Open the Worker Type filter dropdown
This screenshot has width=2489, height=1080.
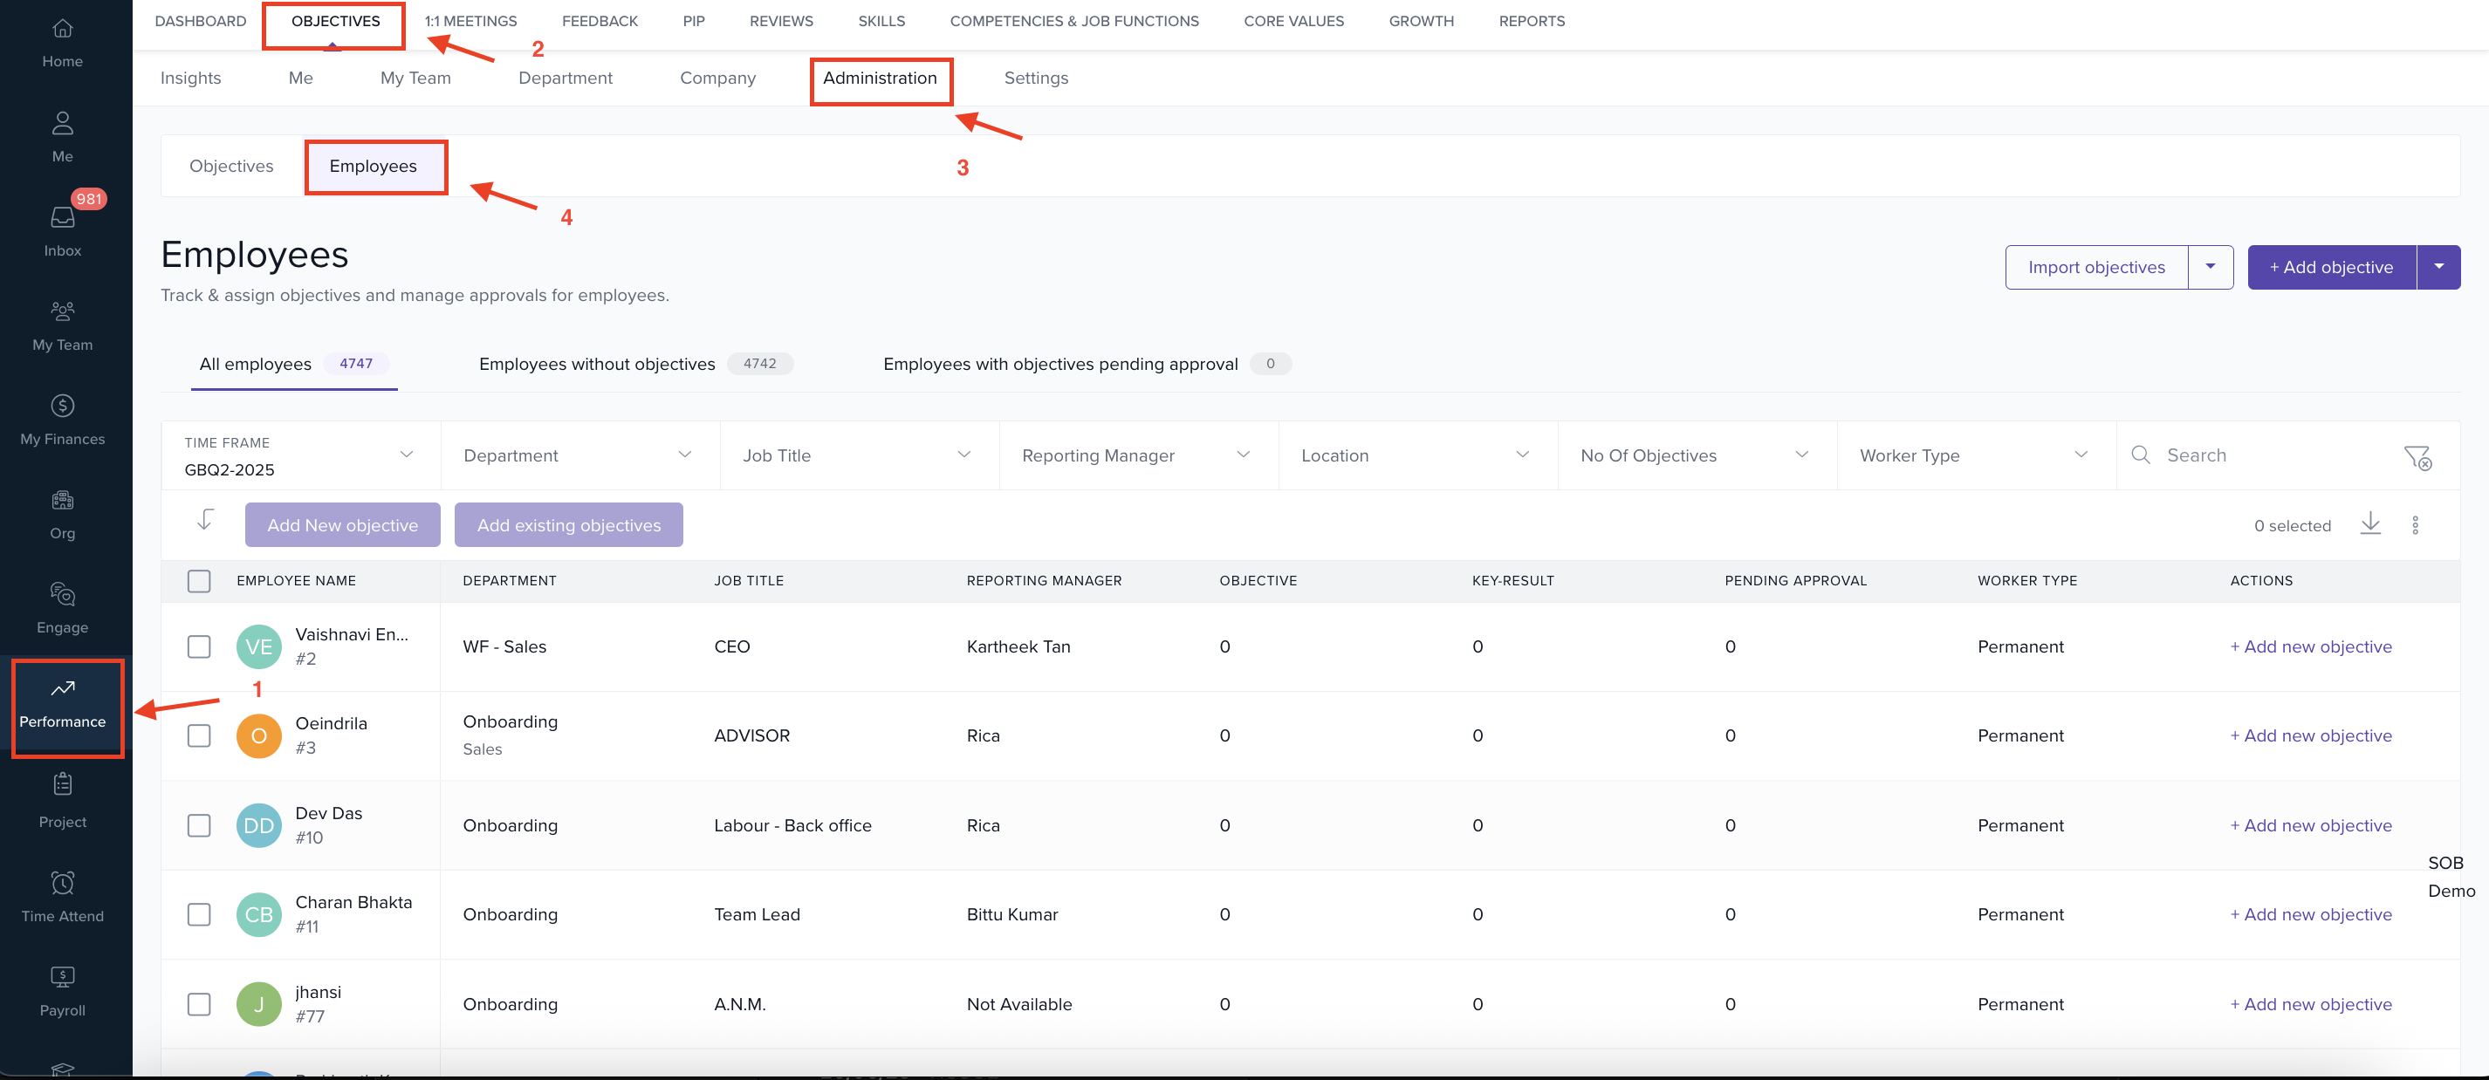click(1973, 455)
